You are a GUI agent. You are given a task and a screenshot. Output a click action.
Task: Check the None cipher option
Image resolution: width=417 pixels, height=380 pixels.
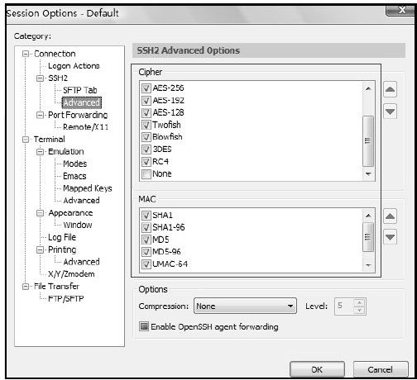(146, 173)
